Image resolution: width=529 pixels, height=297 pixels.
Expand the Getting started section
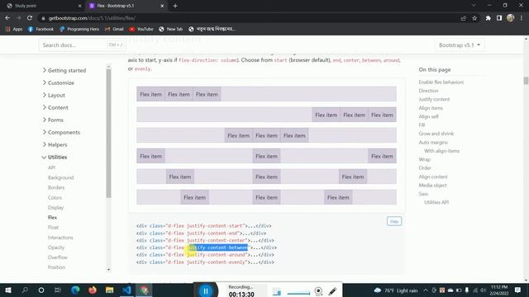tap(64, 70)
